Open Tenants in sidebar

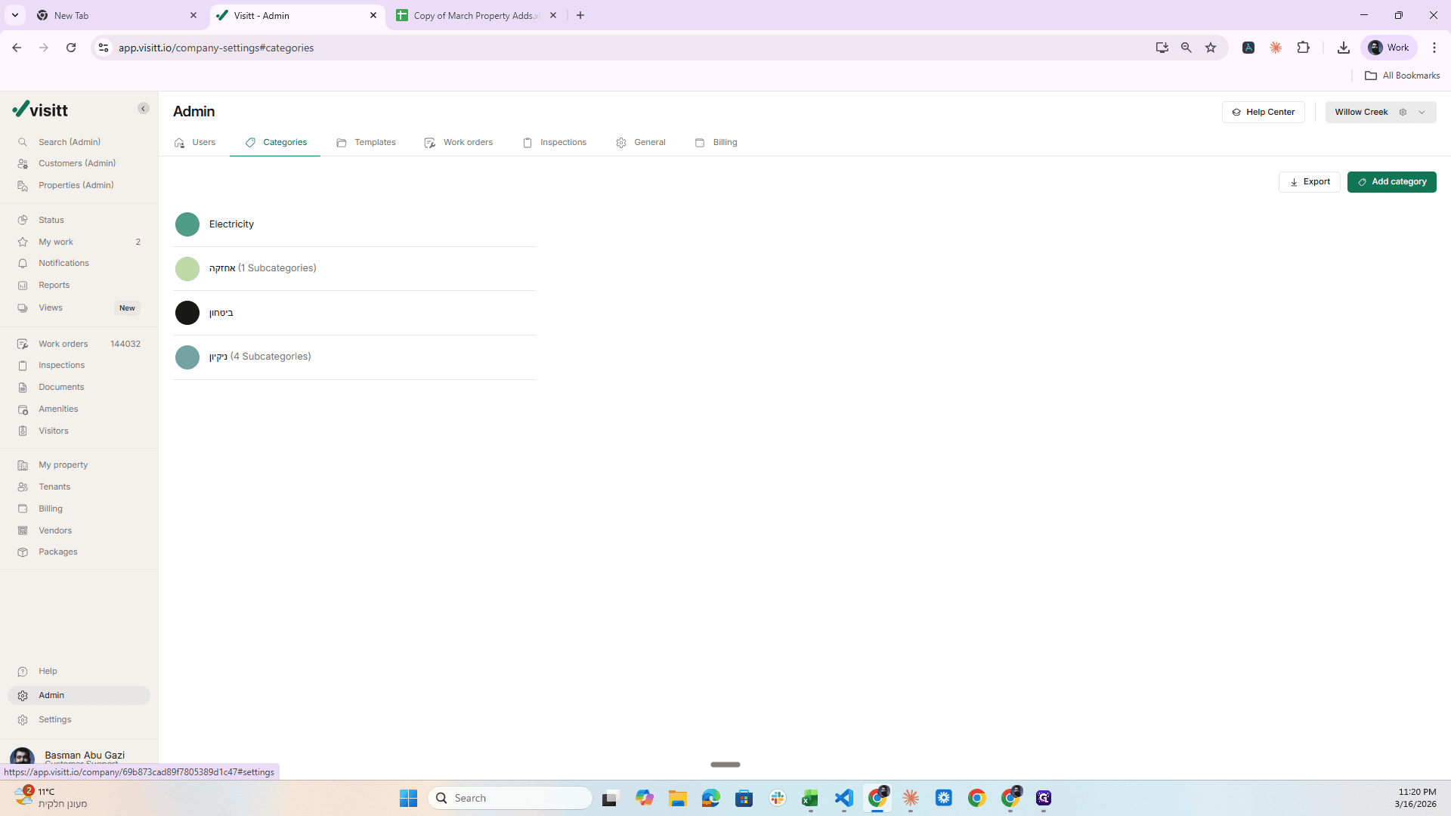(x=54, y=487)
